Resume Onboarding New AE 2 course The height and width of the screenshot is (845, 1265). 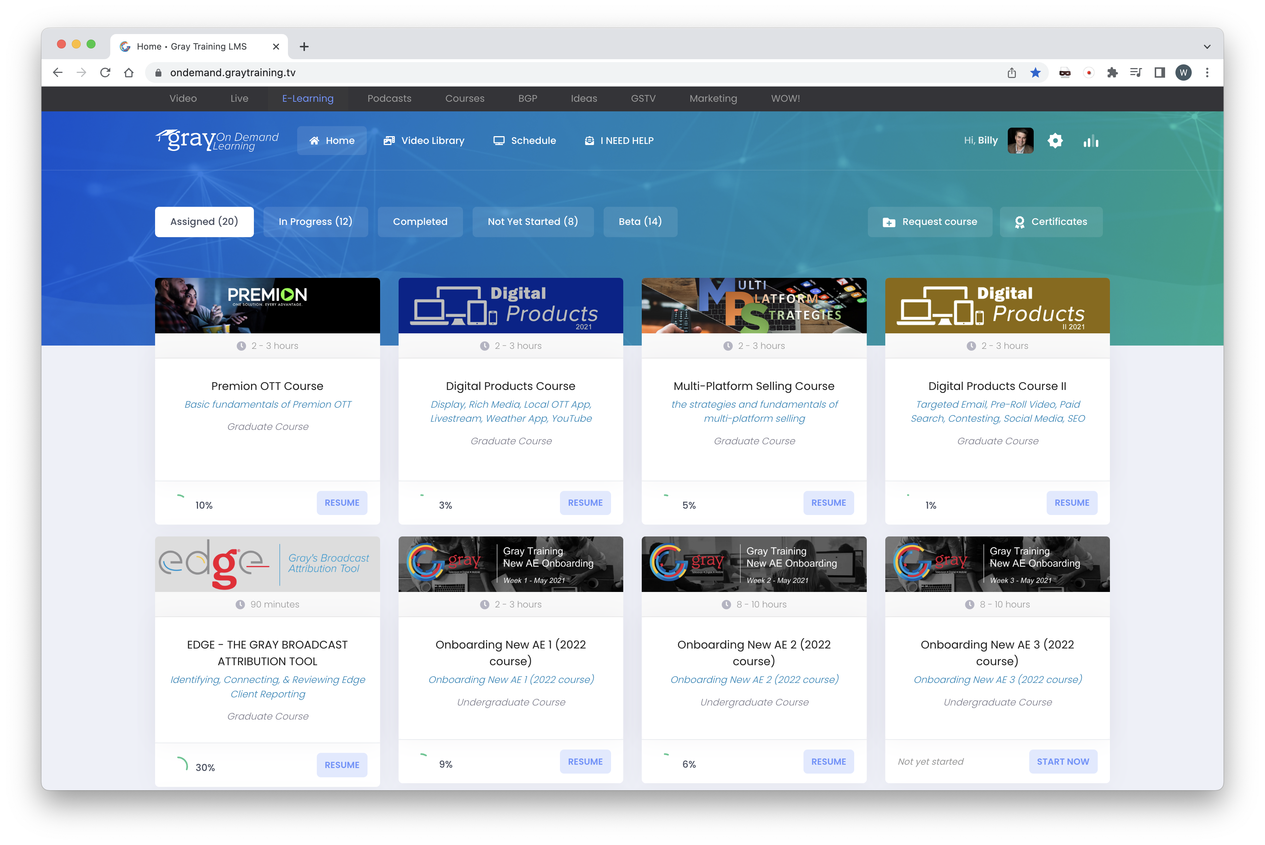(x=828, y=761)
